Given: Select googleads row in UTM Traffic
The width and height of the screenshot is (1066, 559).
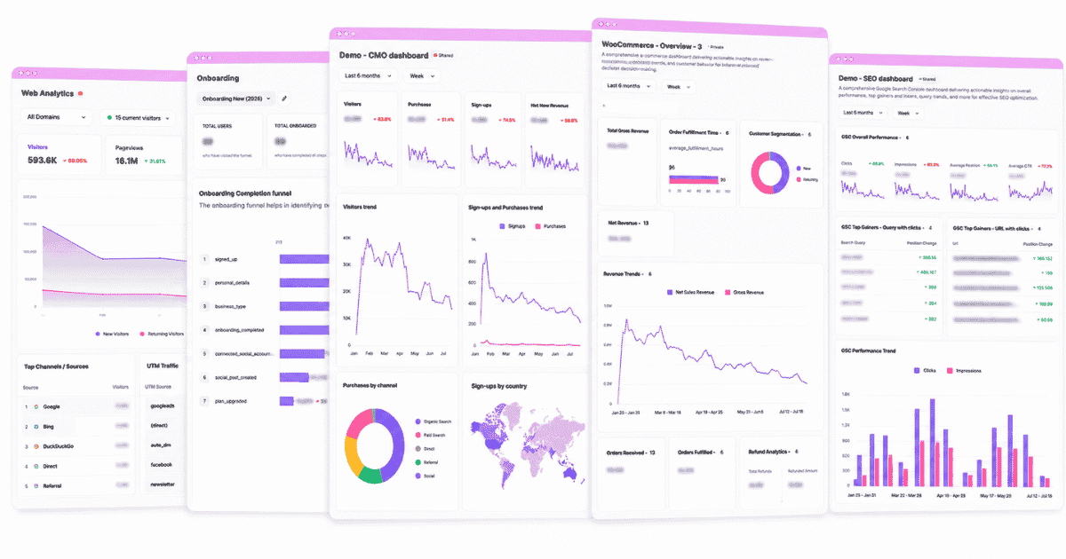Looking at the screenshot, I should click(x=164, y=405).
